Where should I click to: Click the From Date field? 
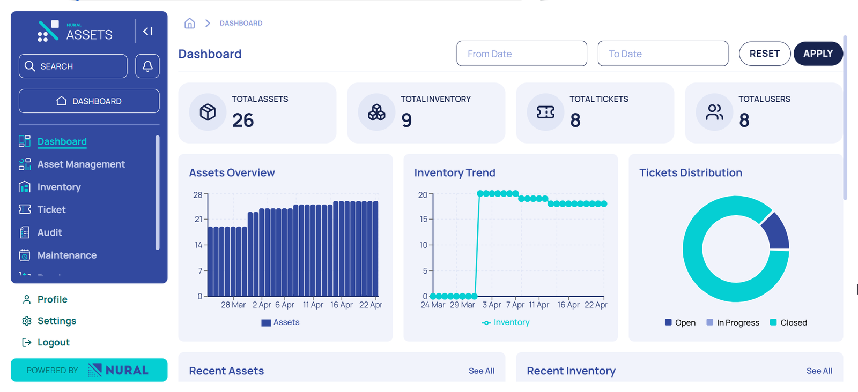522,54
